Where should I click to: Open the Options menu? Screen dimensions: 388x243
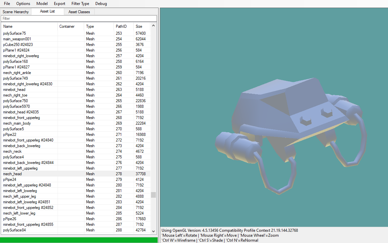23,3
